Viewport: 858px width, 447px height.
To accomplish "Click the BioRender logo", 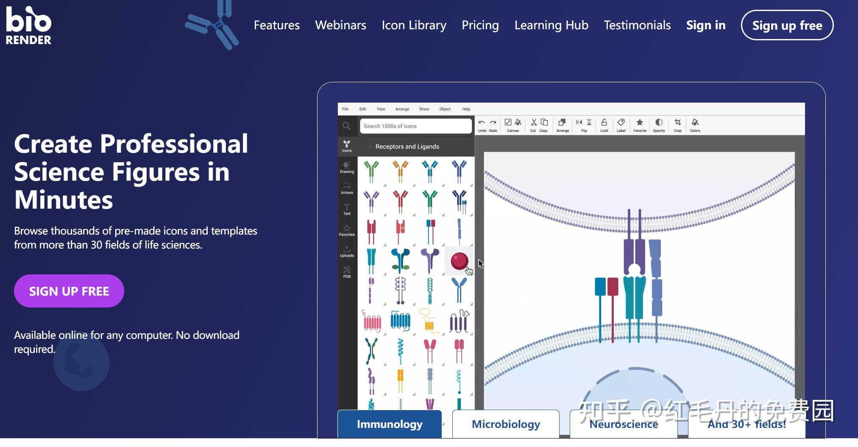I will click(x=28, y=25).
